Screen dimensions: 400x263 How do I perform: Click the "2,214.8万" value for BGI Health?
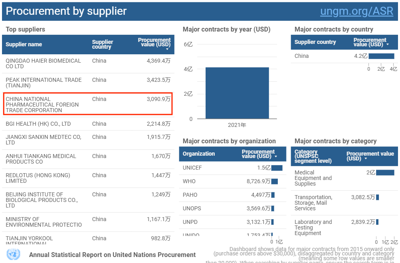point(158,124)
